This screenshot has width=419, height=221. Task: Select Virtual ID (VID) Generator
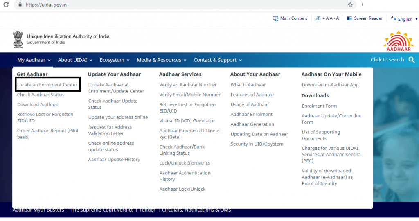[187, 121]
